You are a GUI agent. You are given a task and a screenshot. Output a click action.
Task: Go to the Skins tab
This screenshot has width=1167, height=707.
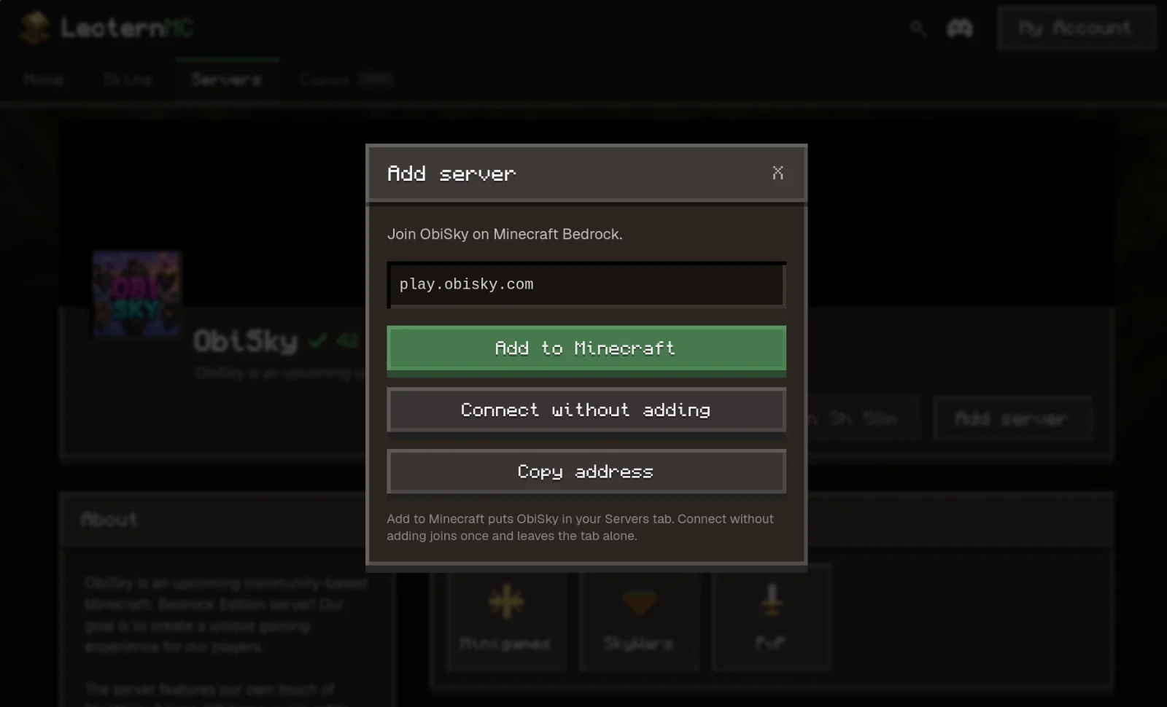pos(128,79)
